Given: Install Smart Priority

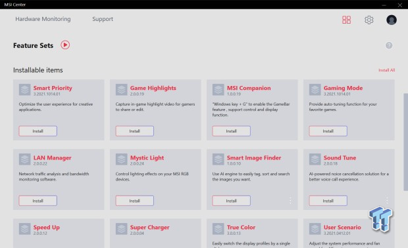Looking at the screenshot, I should pyautogui.click(x=38, y=131).
